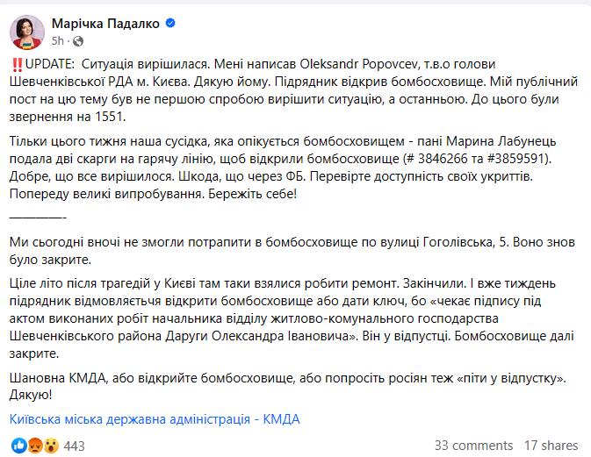Open the Київська міська державна адміністрація - КМДА link
The image size is (591, 457).
155,418
